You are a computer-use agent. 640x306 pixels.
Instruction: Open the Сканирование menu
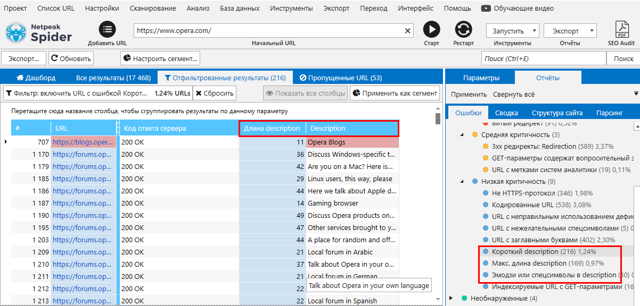(x=153, y=8)
